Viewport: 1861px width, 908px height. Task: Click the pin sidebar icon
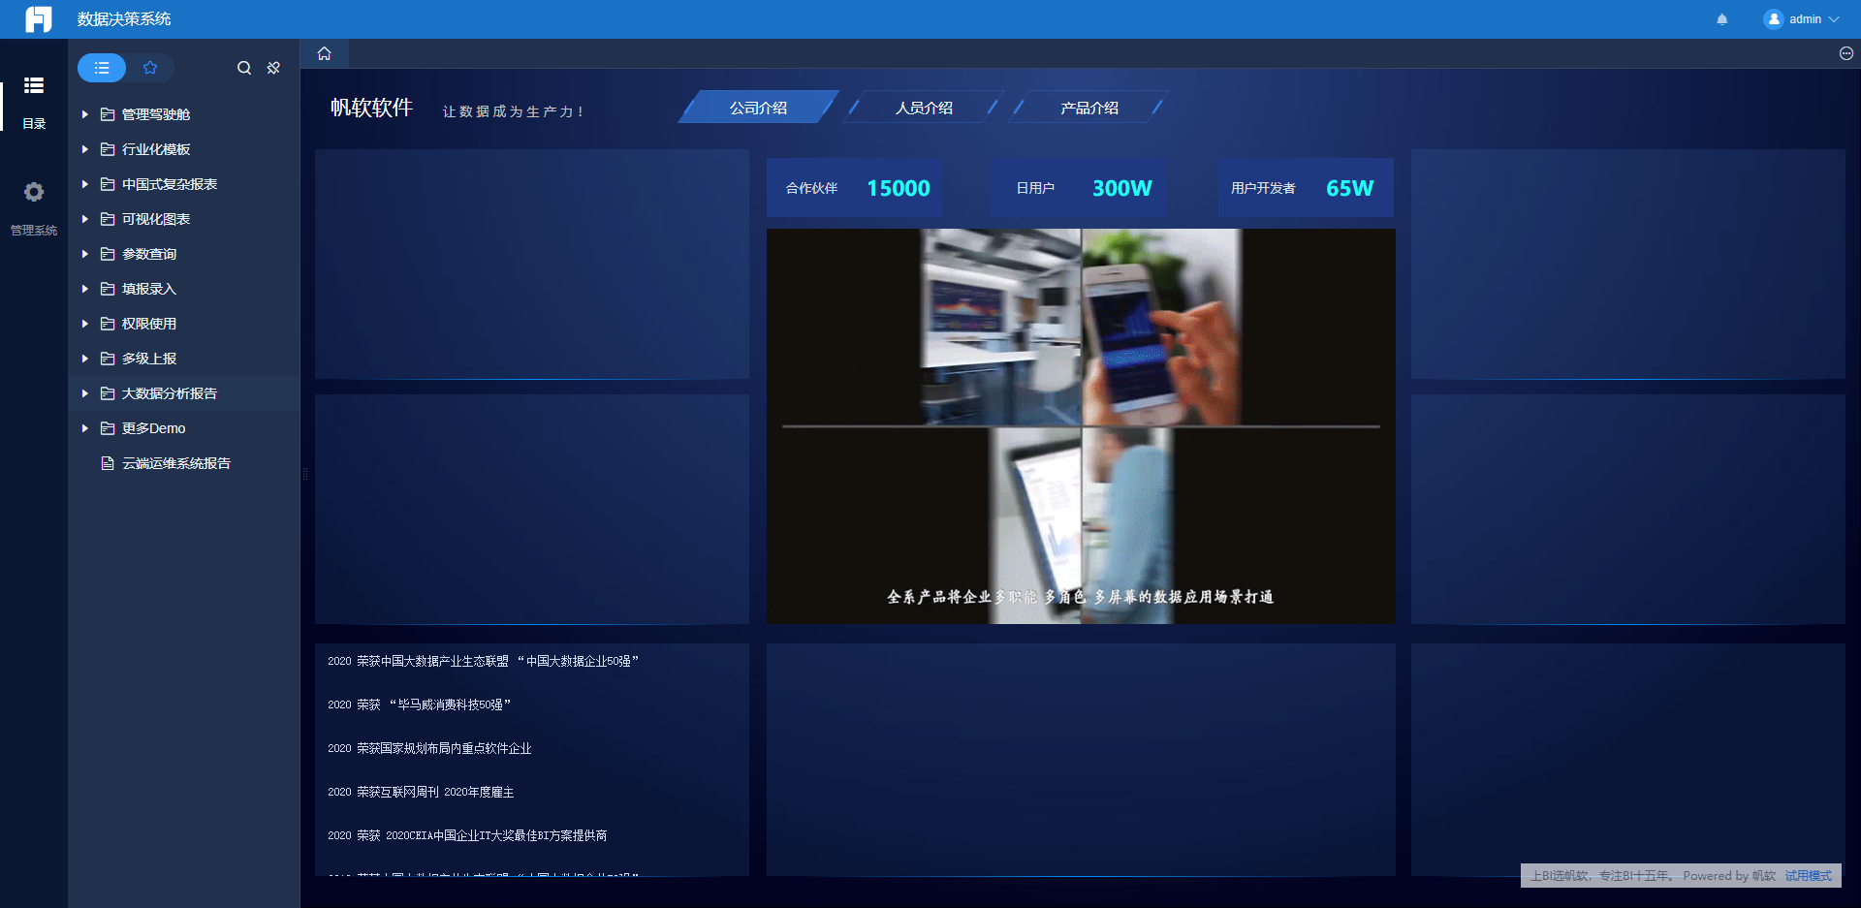[x=273, y=68]
